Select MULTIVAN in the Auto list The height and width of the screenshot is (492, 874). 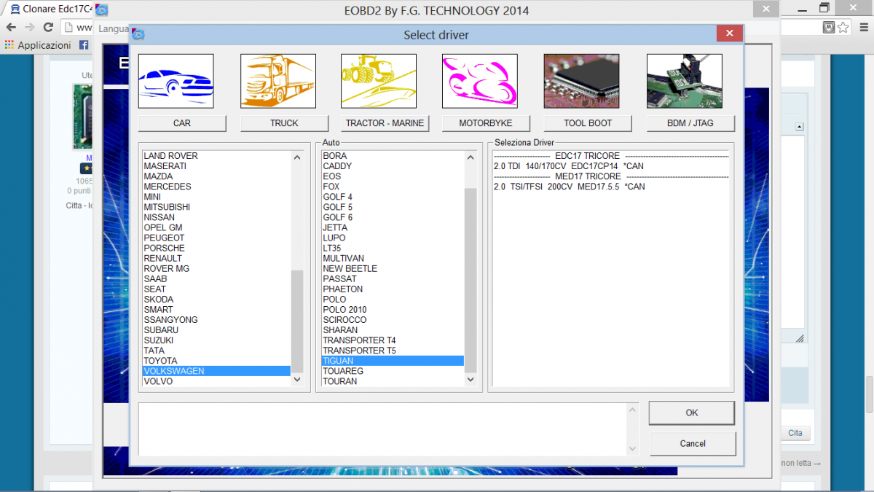pos(393,258)
